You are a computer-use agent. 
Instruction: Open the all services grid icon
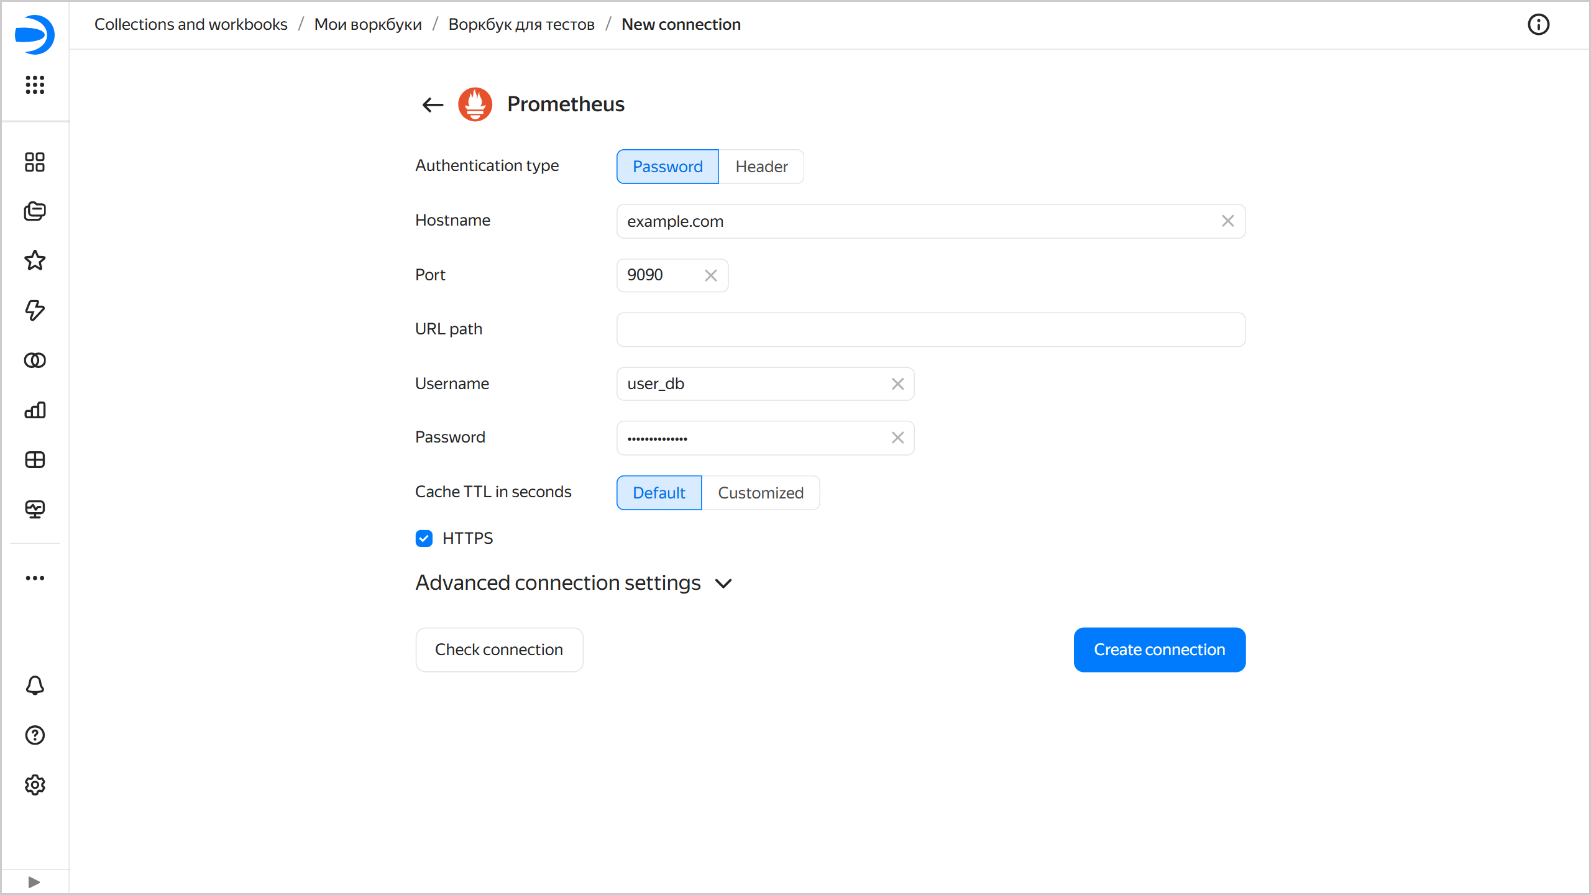point(35,85)
